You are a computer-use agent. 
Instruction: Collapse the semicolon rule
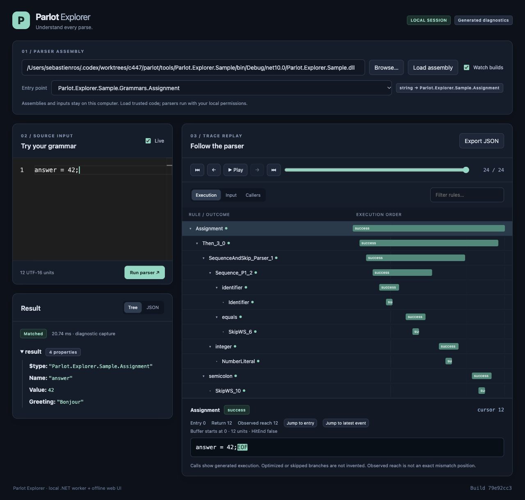[x=203, y=376]
